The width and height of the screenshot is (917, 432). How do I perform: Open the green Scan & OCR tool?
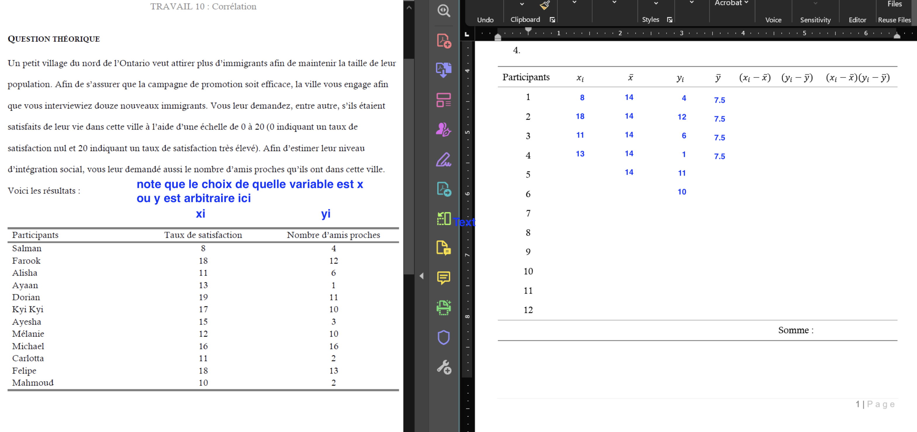tap(444, 308)
